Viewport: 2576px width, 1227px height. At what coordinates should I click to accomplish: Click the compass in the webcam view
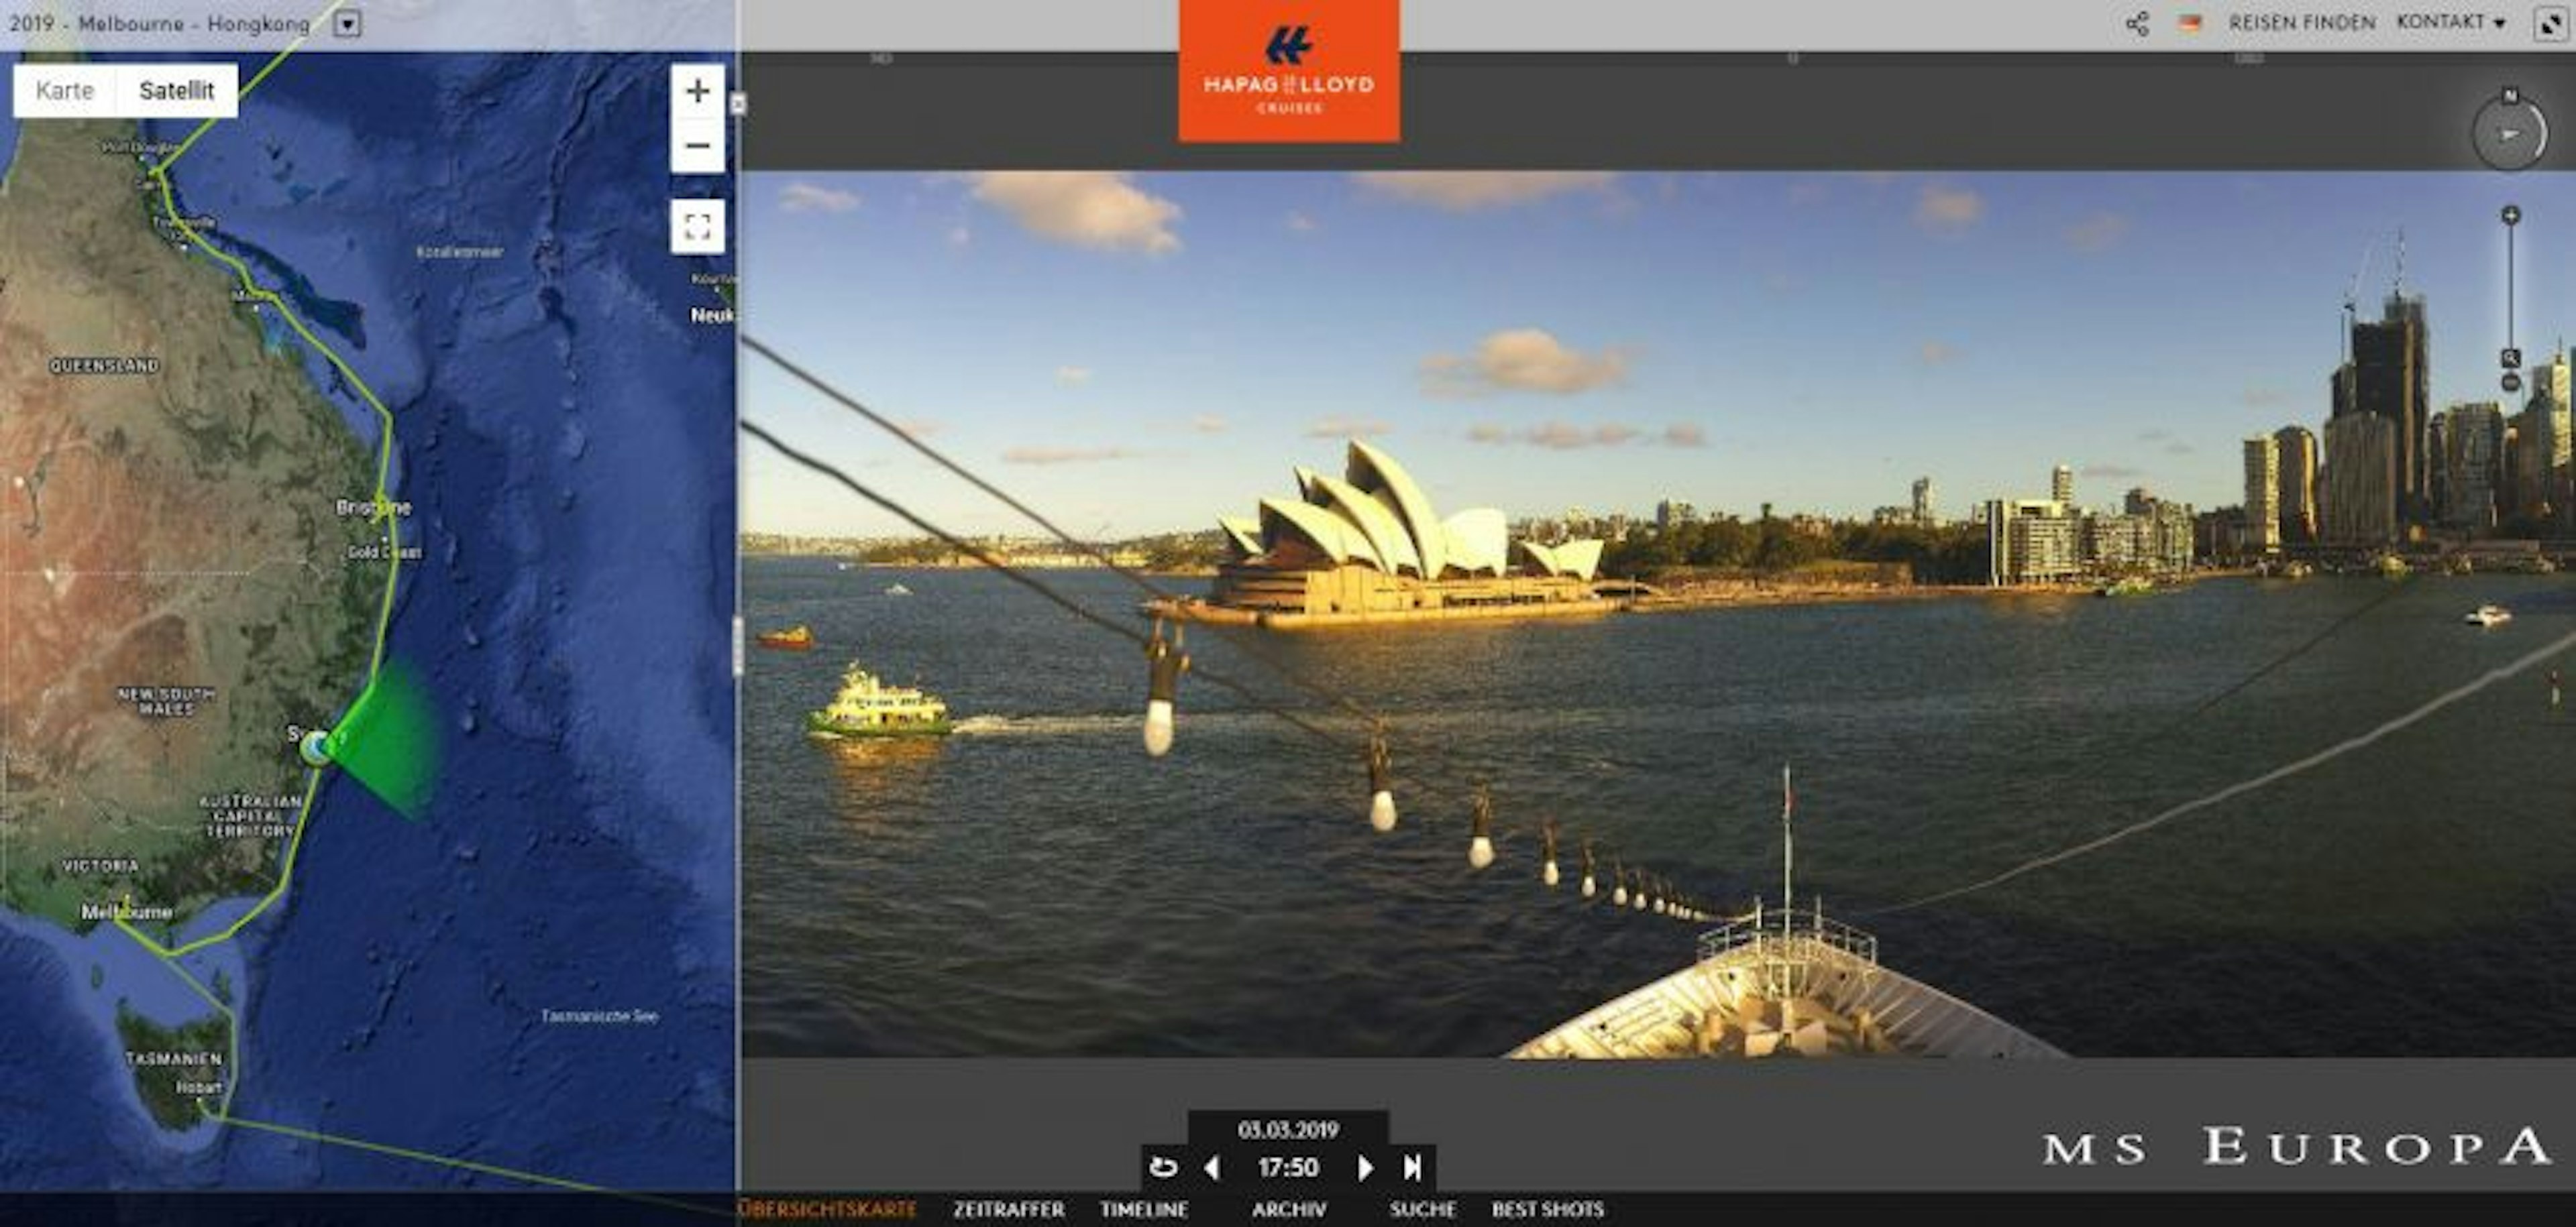[x=2509, y=133]
